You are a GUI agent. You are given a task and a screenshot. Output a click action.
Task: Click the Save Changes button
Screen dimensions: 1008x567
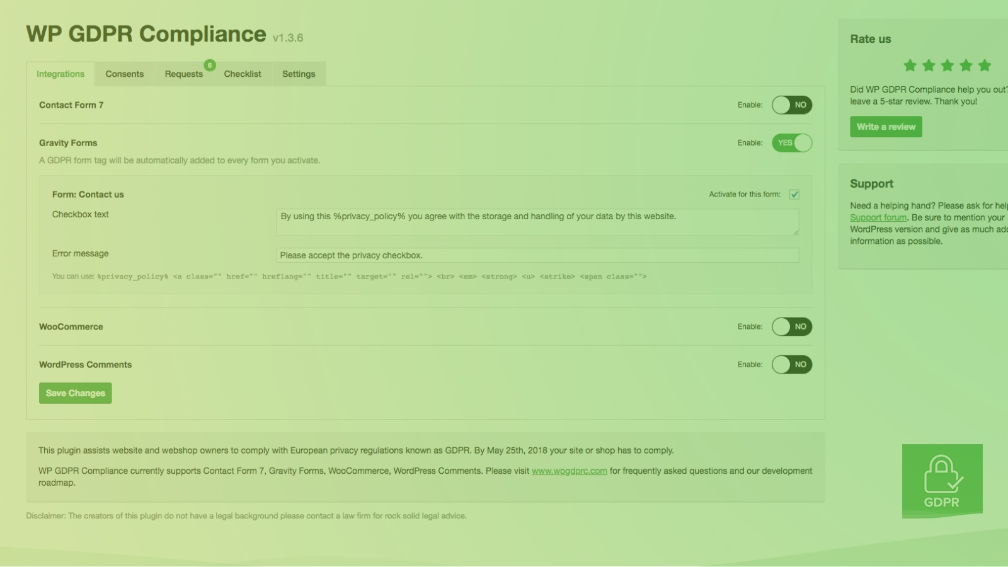(76, 393)
